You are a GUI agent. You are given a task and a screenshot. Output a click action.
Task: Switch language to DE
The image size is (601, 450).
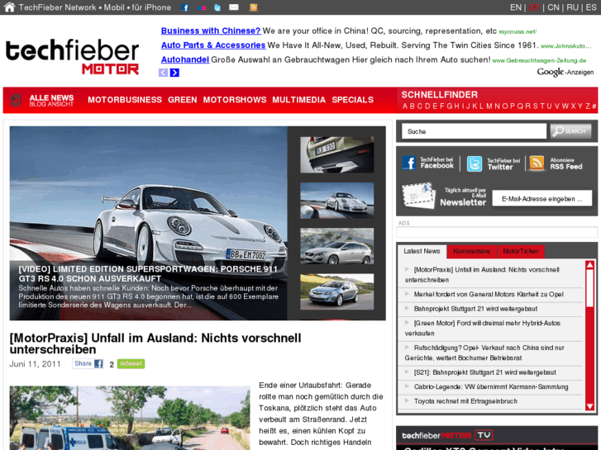click(534, 7)
